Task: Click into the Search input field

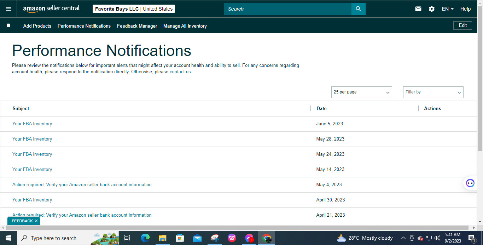Action: pyautogui.click(x=288, y=9)
